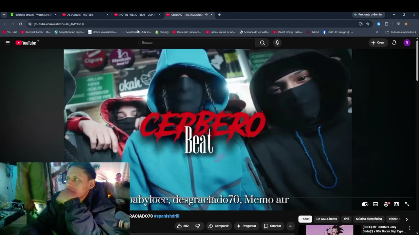Open the Kendrick Lamar bookmark
The width and height of the screenshot is (419, 235).
(36, 32)
